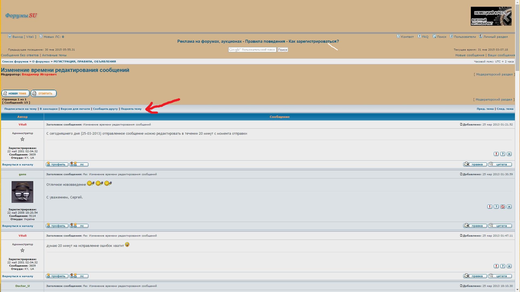The image size is (520, 292).
Task: Click report (!) icon on first Vitali post
Action: click(496, 154)
